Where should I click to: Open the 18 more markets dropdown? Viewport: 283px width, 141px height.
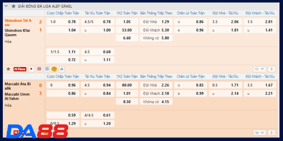point(259,133)
